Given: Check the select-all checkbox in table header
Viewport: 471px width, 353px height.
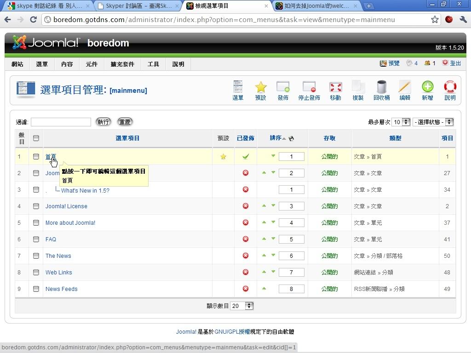Looking at the screenshot, I should [36, 138].
